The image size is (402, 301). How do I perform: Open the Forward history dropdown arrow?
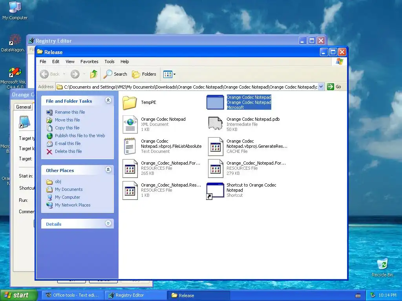coord(84,74)
